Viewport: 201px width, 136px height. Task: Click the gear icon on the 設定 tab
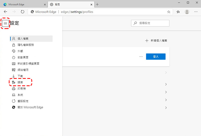click(x=52, y=5)
